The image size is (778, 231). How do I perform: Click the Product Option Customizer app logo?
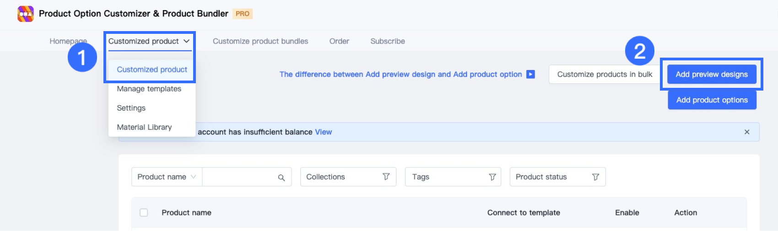(26, 14)
